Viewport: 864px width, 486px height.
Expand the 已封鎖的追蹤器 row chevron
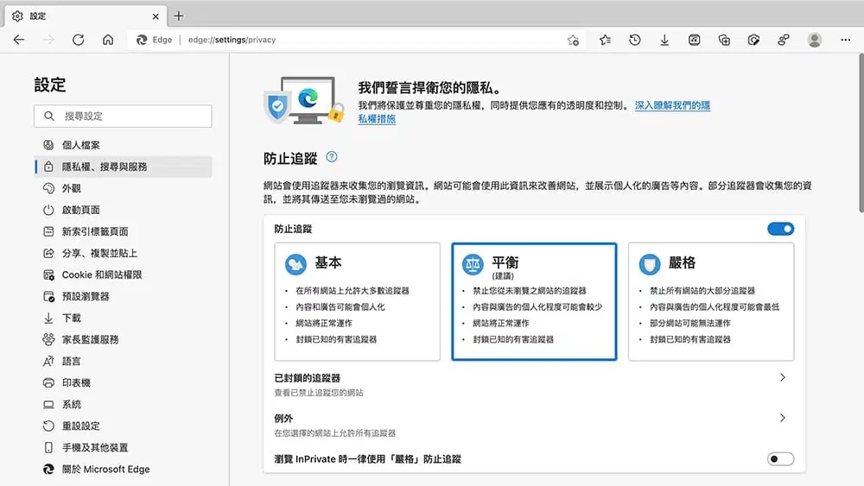(783, 377)
